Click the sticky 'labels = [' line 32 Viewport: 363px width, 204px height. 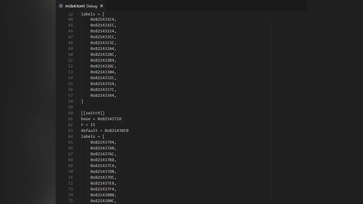[93, 14]
